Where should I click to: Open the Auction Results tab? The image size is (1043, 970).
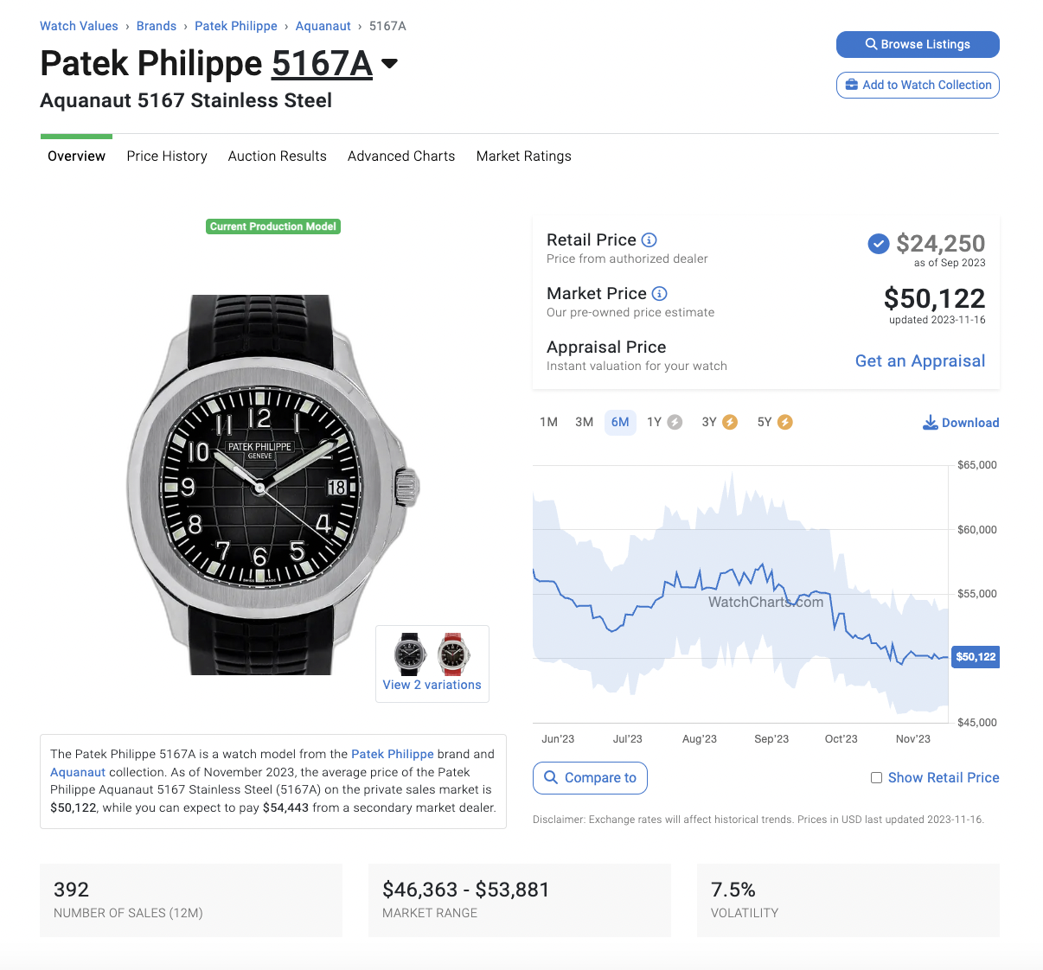(x=278, y=156)
